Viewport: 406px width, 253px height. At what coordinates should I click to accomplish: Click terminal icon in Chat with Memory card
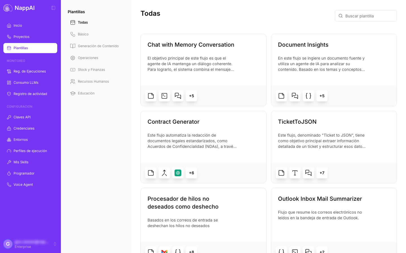point(164,96)
